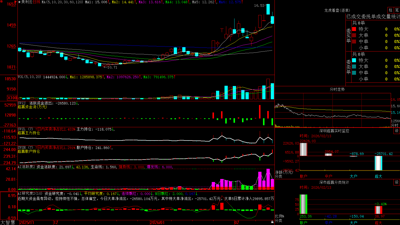400x225 pixels.
Task: Open settings 设 for 深市超赢分类统计
Action: [397, 182]
